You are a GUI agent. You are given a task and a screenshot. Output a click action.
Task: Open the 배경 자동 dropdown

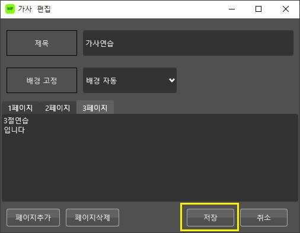[130, 80]
